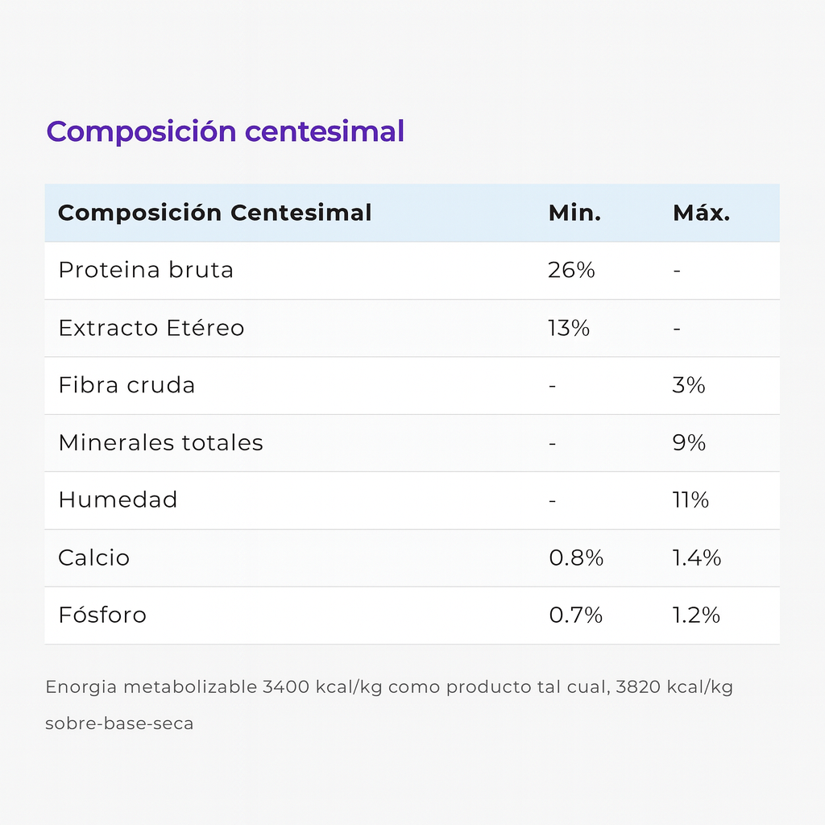Image resolution: width=825 pixels, height=825 pixels.
Task: Click the 3% maximum fiber value
Action: 689,385
